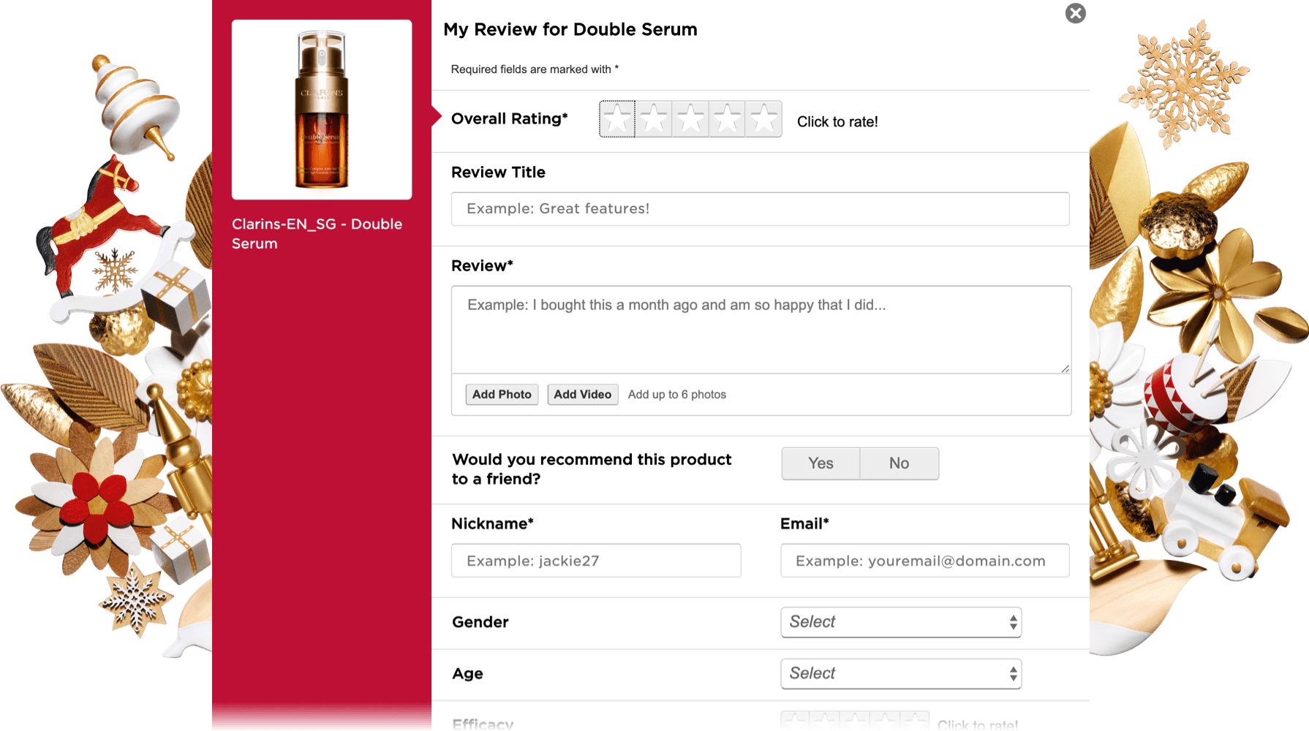The width and height of the screenshot is (1309, 731).
Task: Rate two stars in Overall Rating
Action: tap(654, 119)
